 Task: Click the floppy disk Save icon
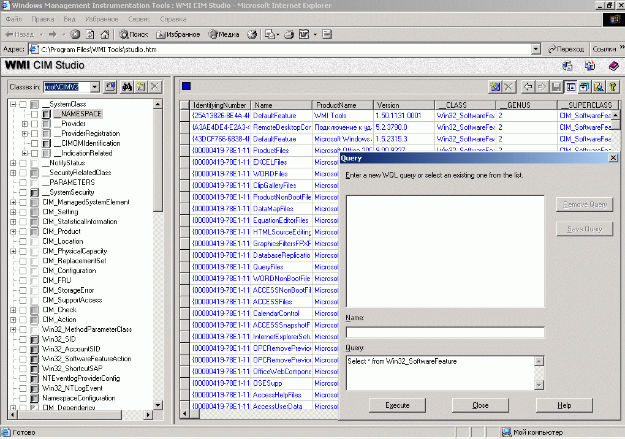[x=556, y=87]
